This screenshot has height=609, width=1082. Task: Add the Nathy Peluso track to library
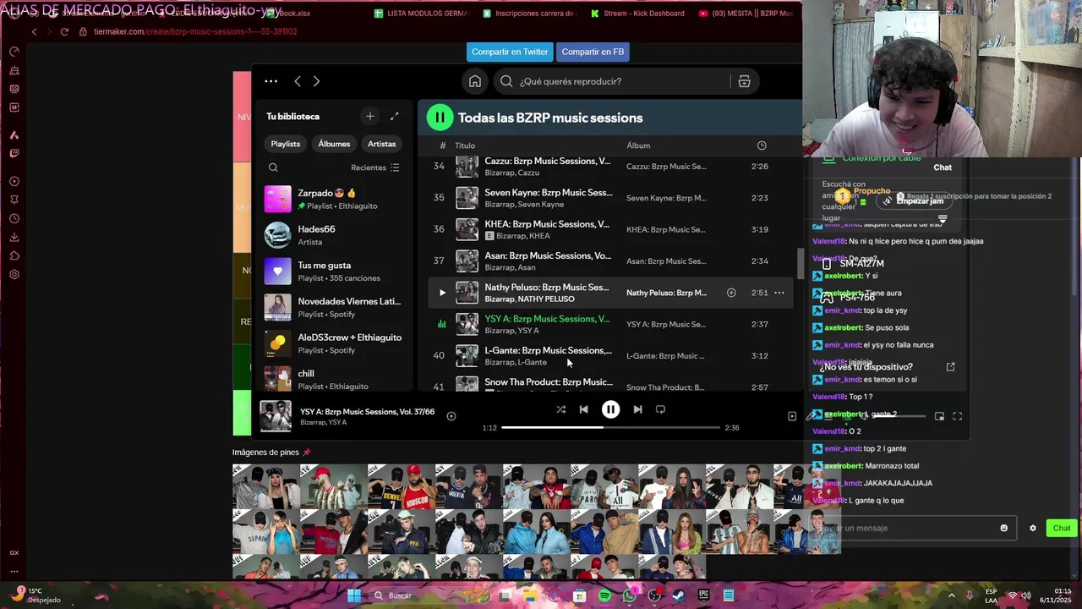(x=731, y=293)
